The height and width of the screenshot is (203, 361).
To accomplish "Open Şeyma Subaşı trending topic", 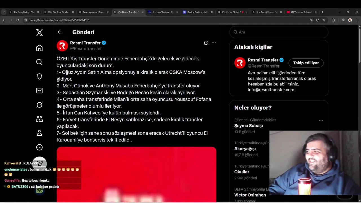I will (248, 126).
